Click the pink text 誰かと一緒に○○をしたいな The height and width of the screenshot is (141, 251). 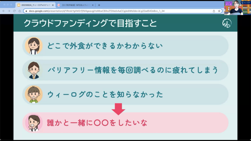pyautogui.click(x=97, y=123)
